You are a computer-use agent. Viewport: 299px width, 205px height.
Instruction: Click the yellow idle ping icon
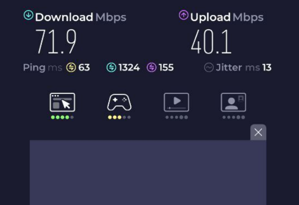pos(71,67)
